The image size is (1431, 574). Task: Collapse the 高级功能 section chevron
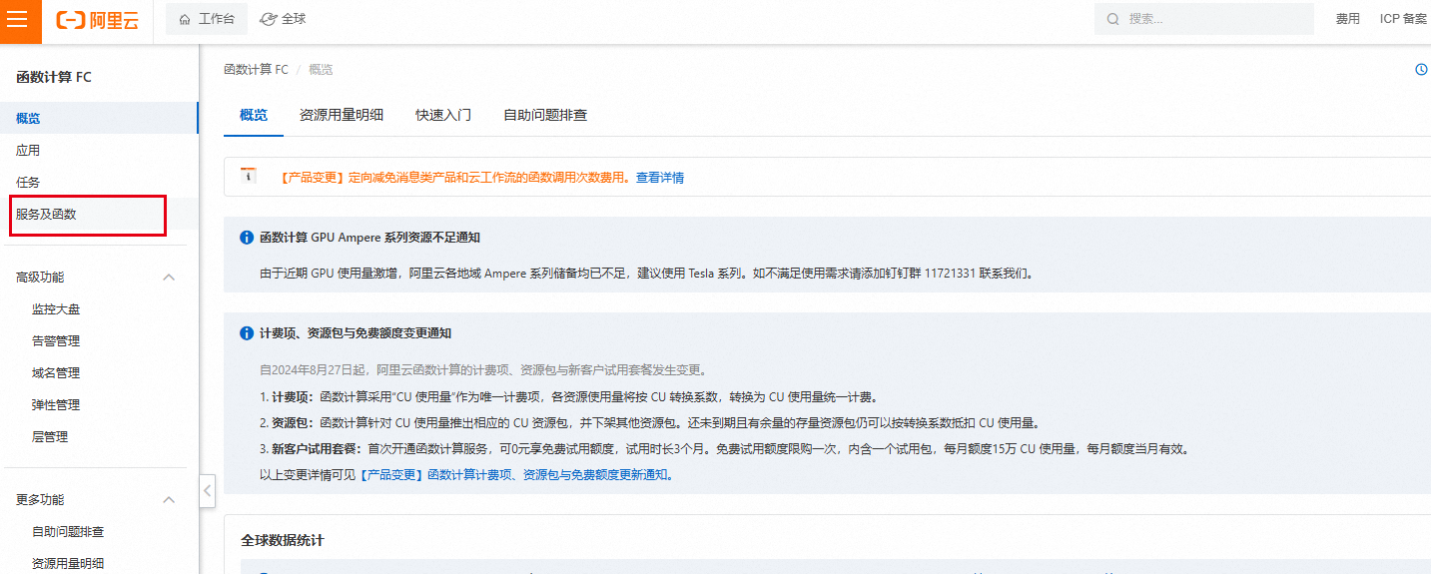point(169,278)
